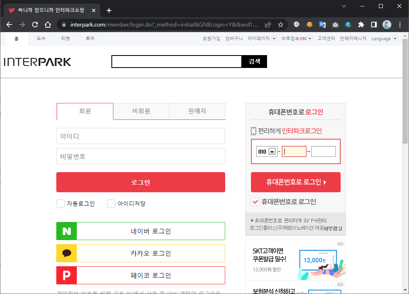Click the 아이디 input field

click(141, 136)
